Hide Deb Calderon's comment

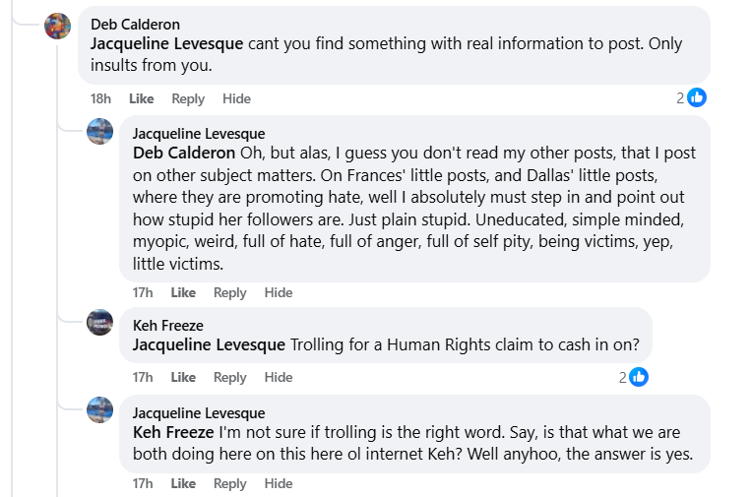click(x=236, y=98)
